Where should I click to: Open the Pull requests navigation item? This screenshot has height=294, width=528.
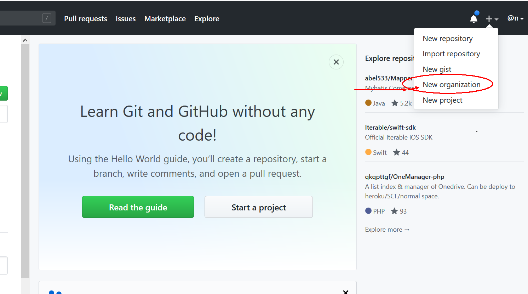(85, 18)
